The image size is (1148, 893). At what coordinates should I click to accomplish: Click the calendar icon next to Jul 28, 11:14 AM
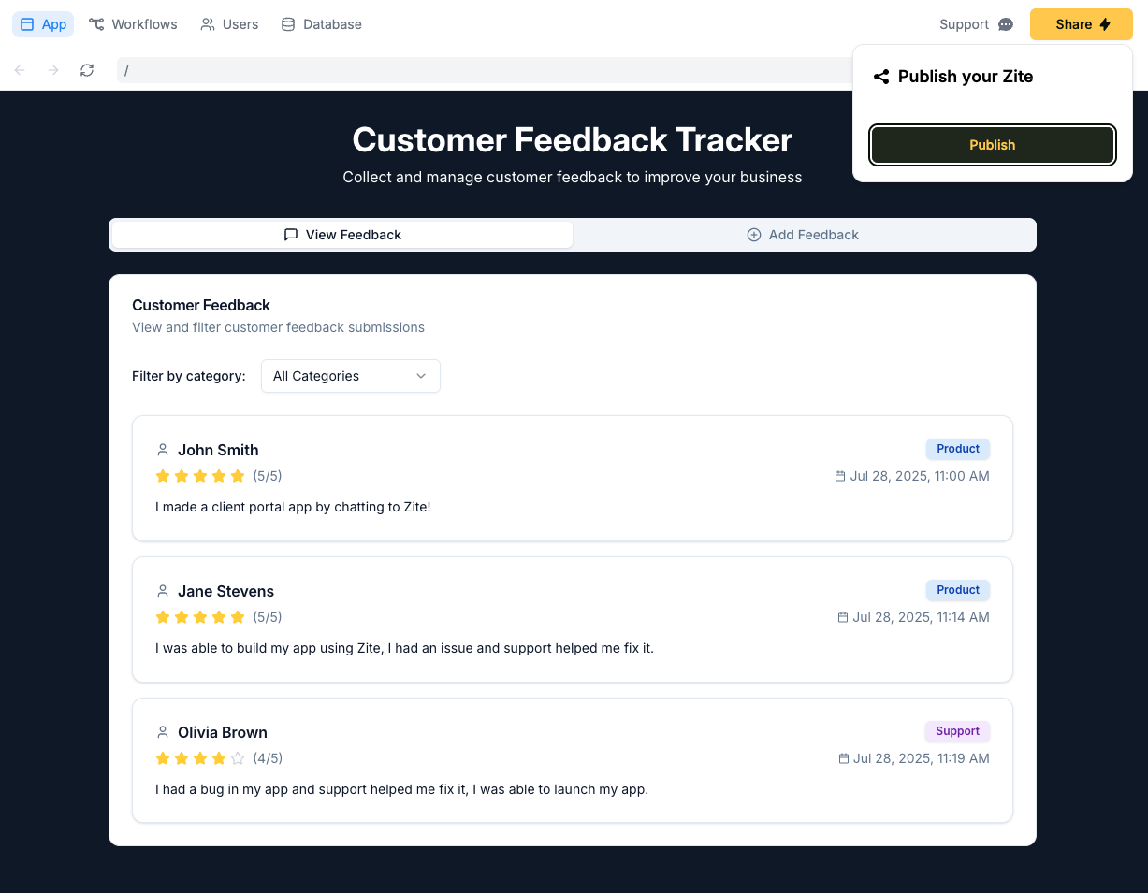842,617
